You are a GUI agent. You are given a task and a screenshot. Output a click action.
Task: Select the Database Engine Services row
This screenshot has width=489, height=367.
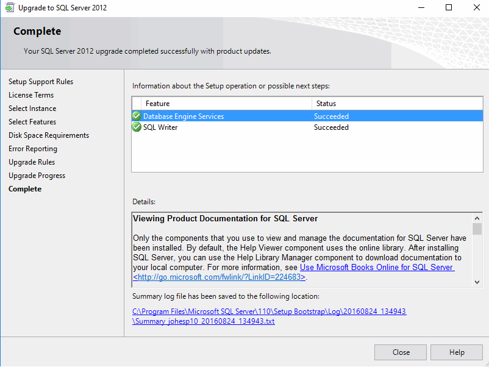(244, 116)
